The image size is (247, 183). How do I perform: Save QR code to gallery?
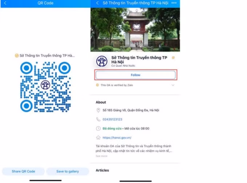tap(68, 171)
